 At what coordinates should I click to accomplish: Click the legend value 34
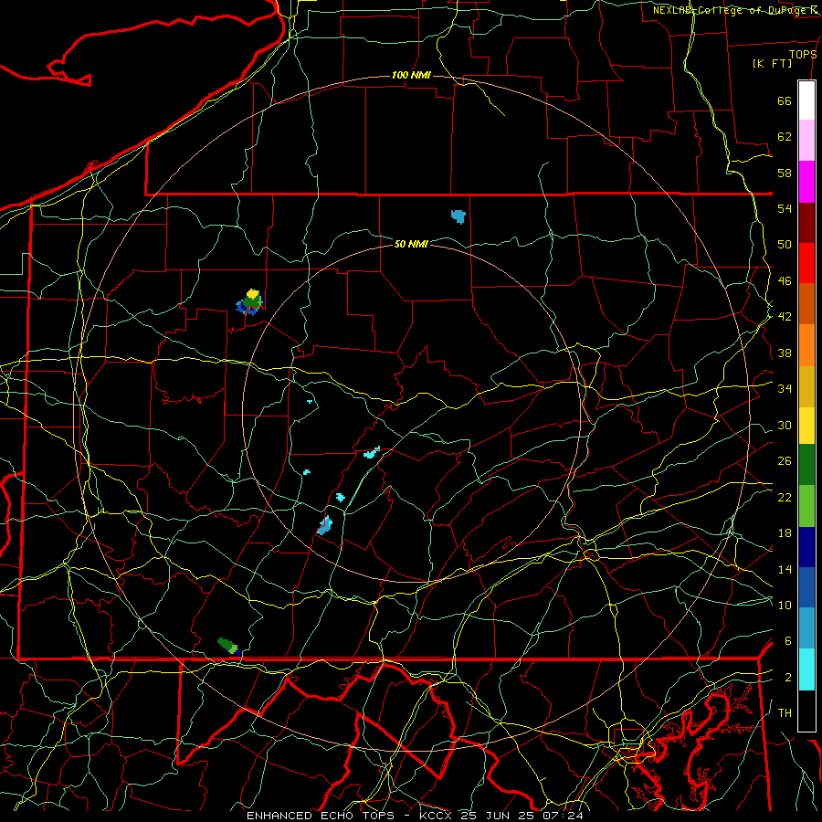click(785, 389)
